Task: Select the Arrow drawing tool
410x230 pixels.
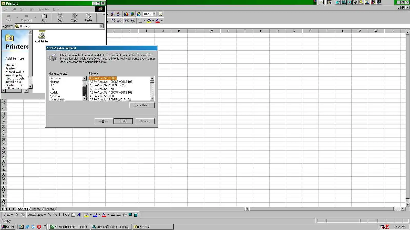Action: tap(55, 215)
